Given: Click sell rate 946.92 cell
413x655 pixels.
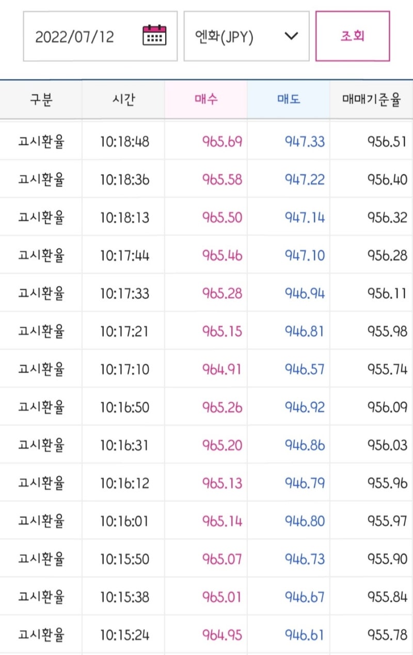Looking at the screenshot, I should [305, 407].
